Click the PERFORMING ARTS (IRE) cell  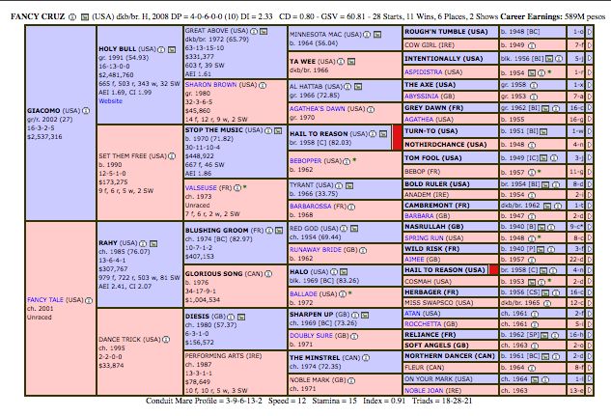[236, 373]
